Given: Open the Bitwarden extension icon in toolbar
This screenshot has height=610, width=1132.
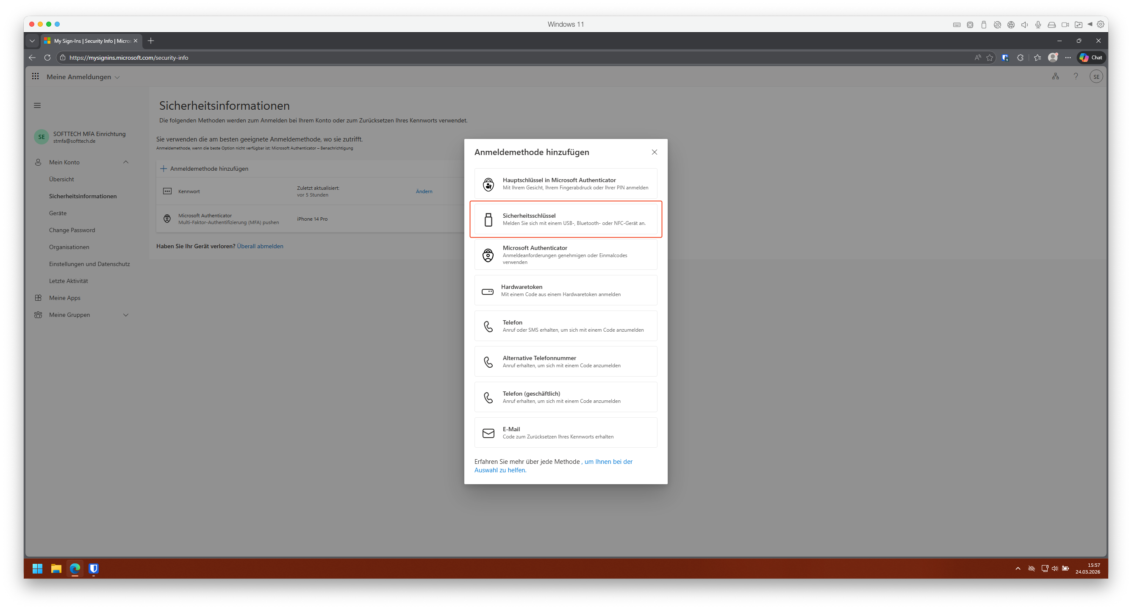Looking at the screenshot, I should click(x=1005, y=58).
